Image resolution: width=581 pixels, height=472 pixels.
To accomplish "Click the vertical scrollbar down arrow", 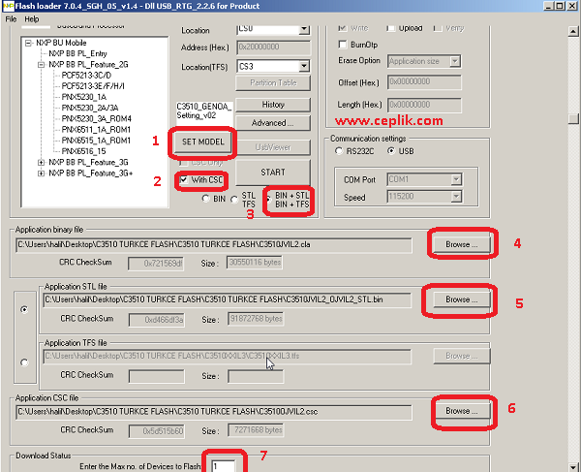I will (x=573, y=467).
